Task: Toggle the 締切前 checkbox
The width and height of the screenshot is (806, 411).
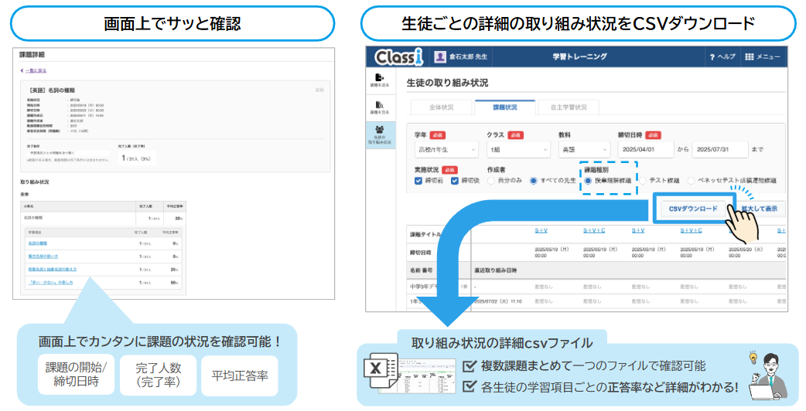Action: [418, 181]
